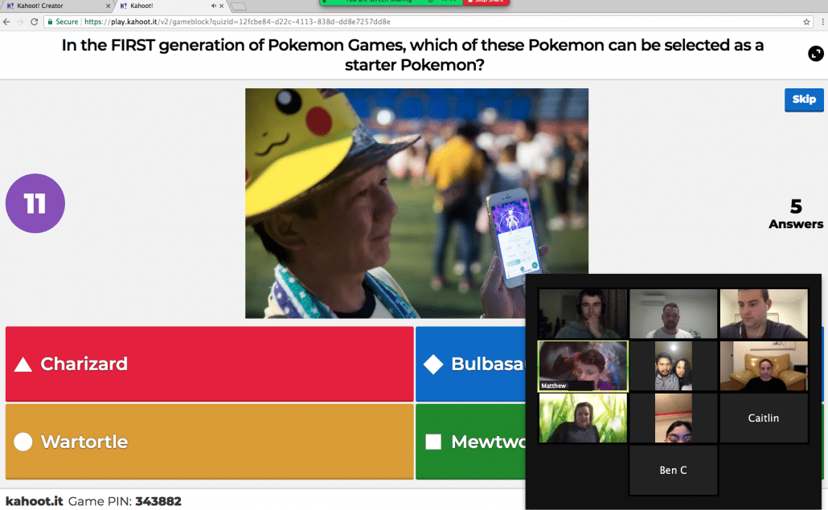The width and height of the screenshot is (828, 510).
Task: Open the Chrome three-dot menu
Action: 822,22
